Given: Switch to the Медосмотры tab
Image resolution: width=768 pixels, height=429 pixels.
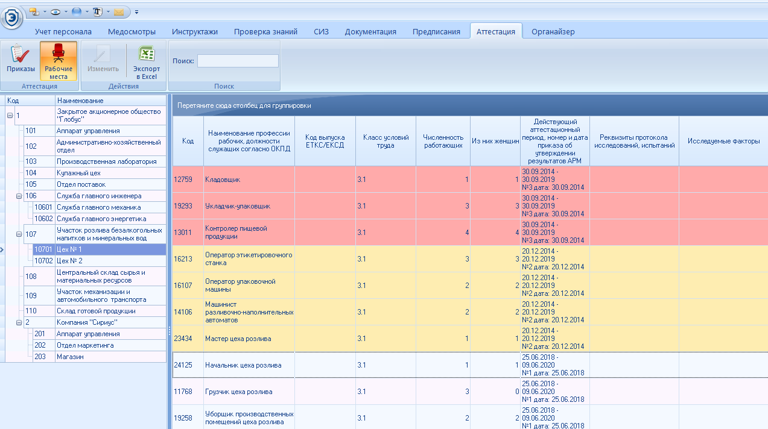Looking at the screenshot, I should 132,32.
